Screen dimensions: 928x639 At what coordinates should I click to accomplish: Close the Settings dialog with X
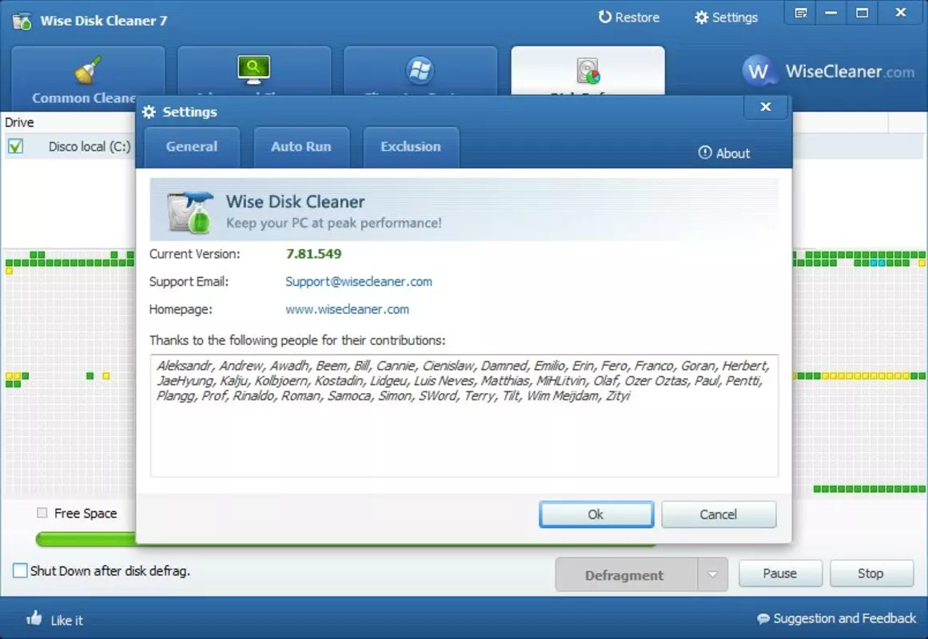[x=765, y=107]
